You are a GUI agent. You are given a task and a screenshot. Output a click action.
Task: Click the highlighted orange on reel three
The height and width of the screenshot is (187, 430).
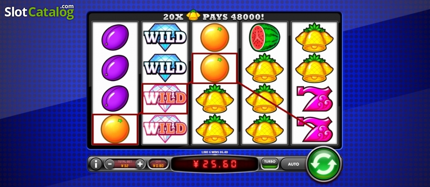coord(215,68)
